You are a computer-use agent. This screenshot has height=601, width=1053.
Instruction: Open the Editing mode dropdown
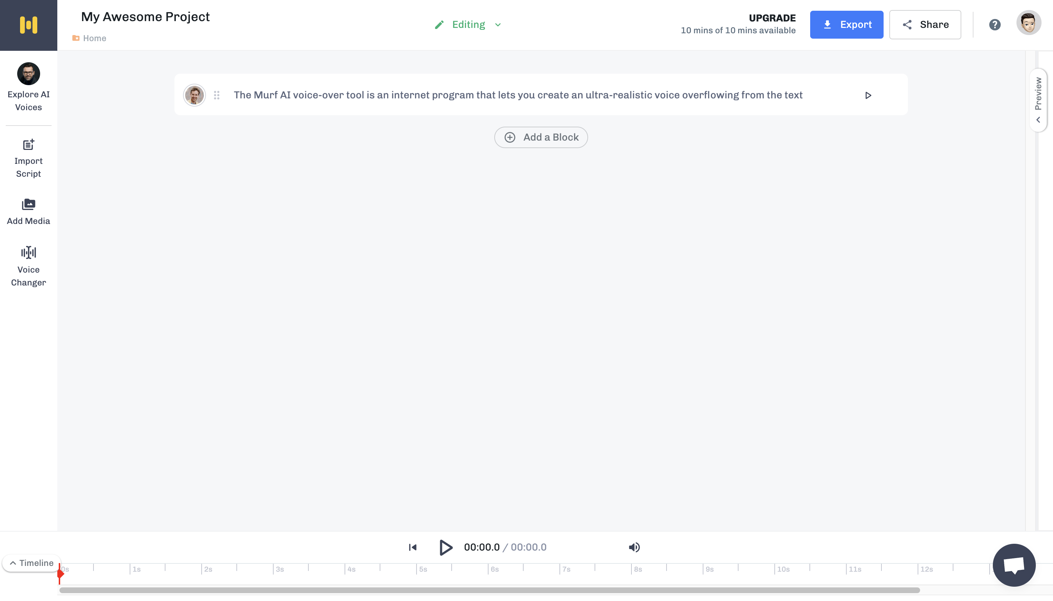468,25
